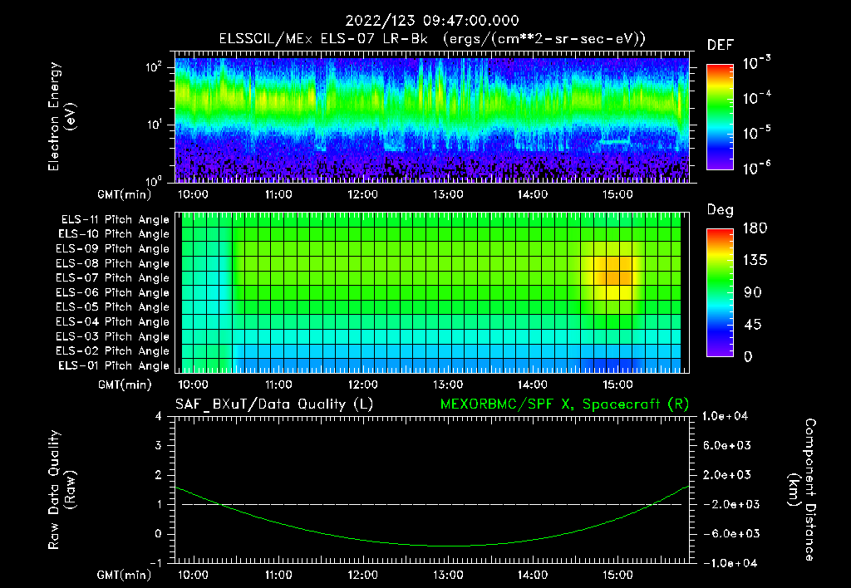Click the -1 tick on the data quality axis

[155, 563]
